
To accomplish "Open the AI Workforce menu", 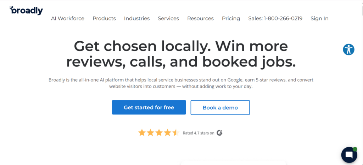I will pos(68,18).
